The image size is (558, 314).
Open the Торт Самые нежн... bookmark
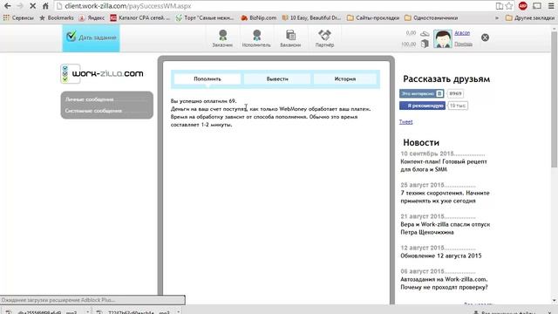(206, 17)
